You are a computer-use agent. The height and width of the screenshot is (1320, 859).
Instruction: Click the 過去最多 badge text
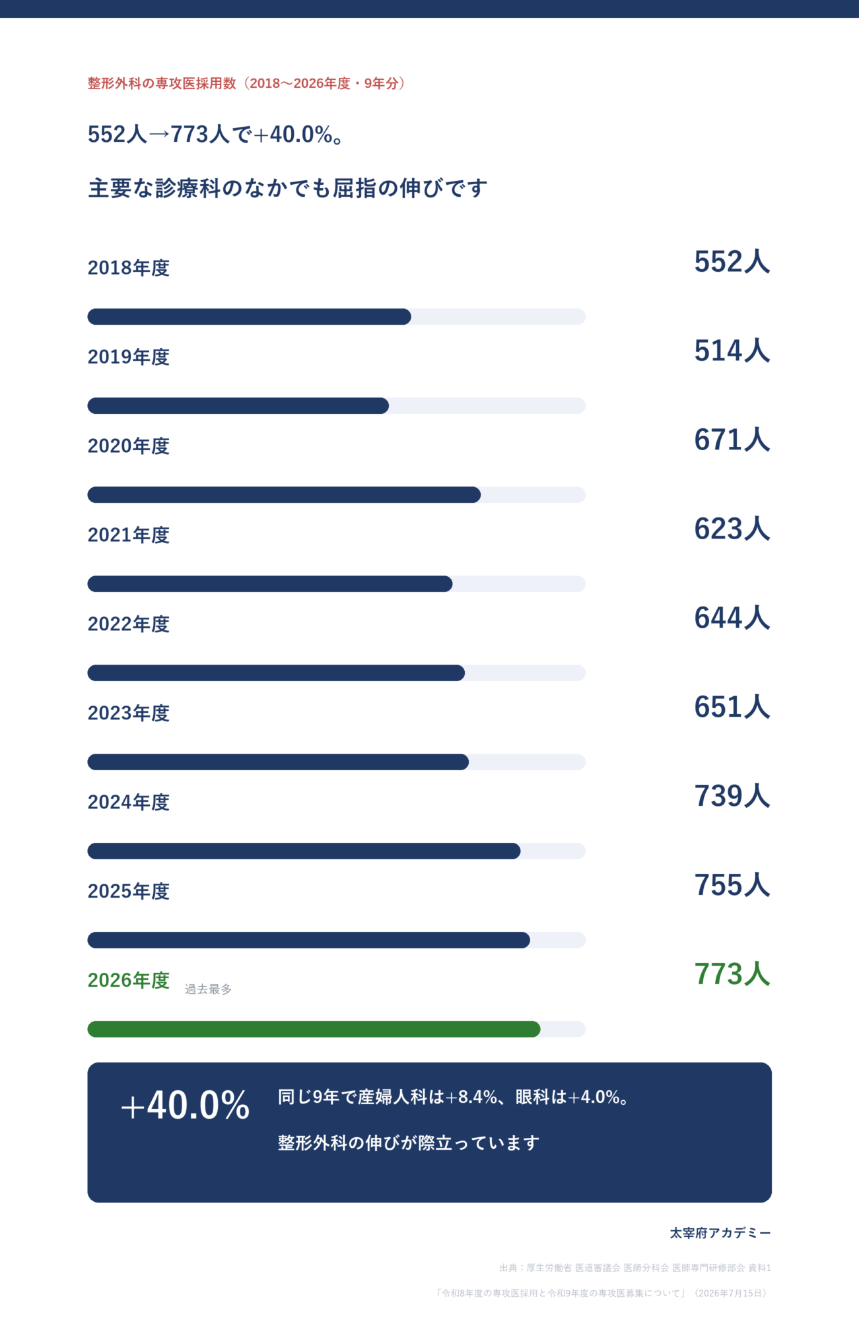tap(208, 989)
